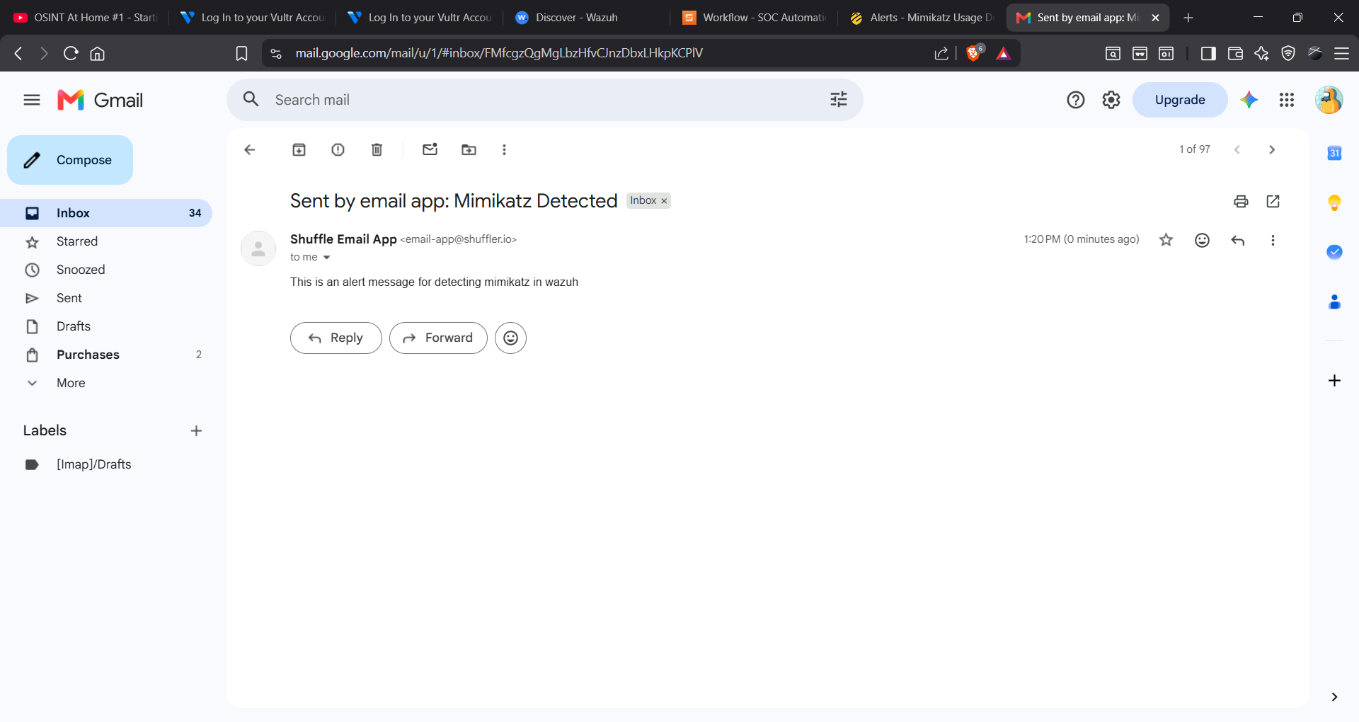Click Upgrade button

(1179, 100)
